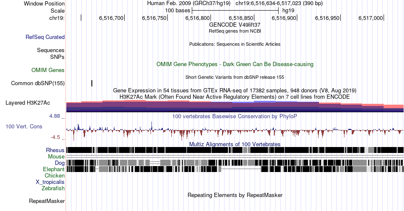Click the Rhesus alignment label
Viewport: 404px width, 211px height.
click(55, 150)
